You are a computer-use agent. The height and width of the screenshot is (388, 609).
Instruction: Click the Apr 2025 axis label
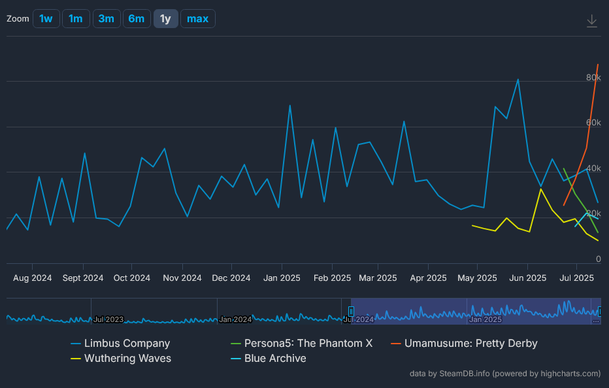click(429, 278)
